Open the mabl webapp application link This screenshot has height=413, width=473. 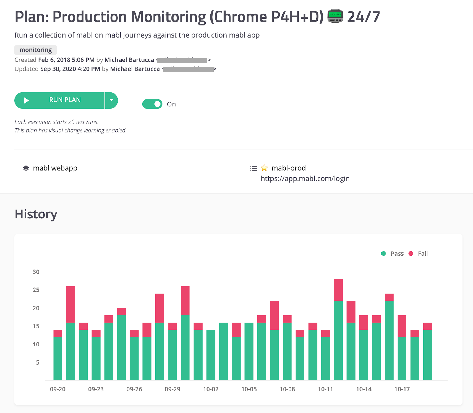[x=55, y=168]
